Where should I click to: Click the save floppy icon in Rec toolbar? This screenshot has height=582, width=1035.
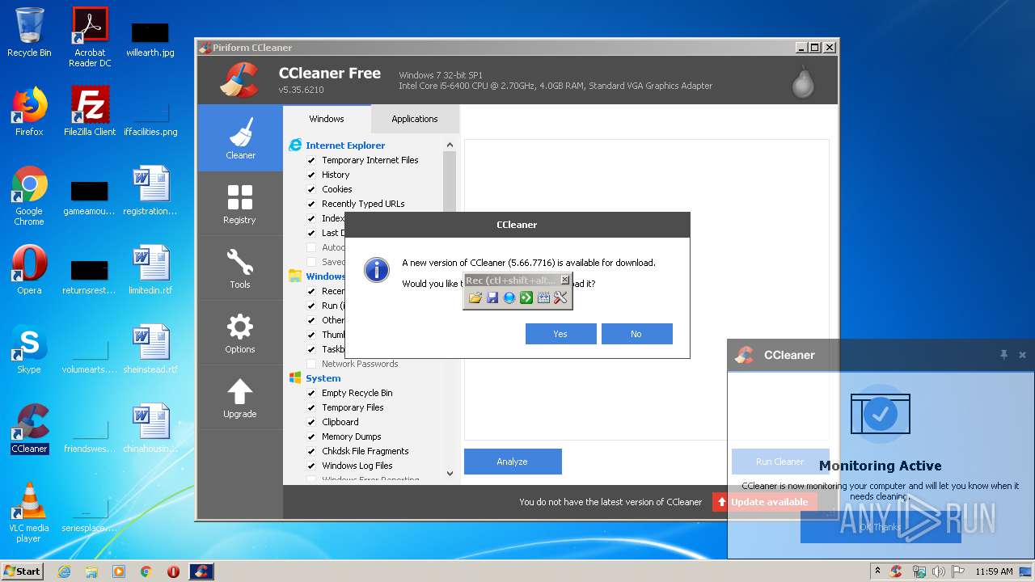(x=492, y=297)
